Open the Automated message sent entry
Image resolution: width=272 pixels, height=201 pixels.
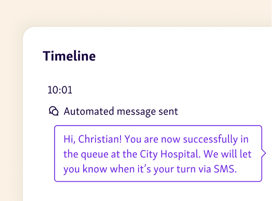(121, 111)
